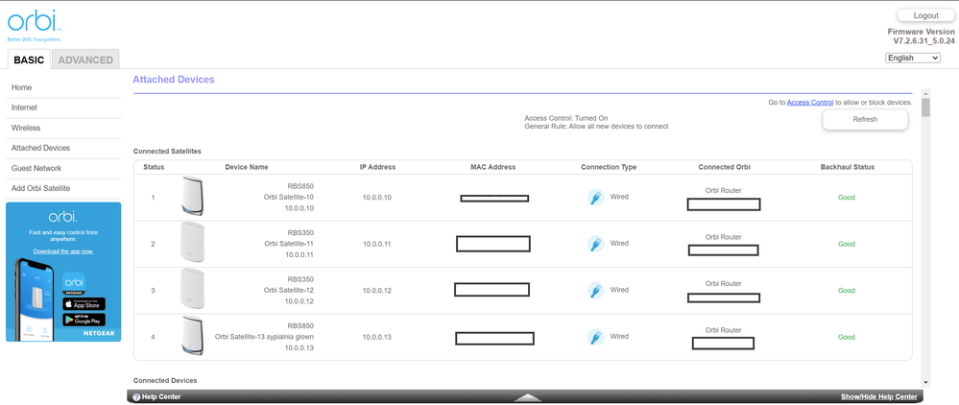The height and width of the screenshot is (405, 959).
Task: Click the Help Center question mark icon
Action: pyautogui.click(x=136, y=396)
